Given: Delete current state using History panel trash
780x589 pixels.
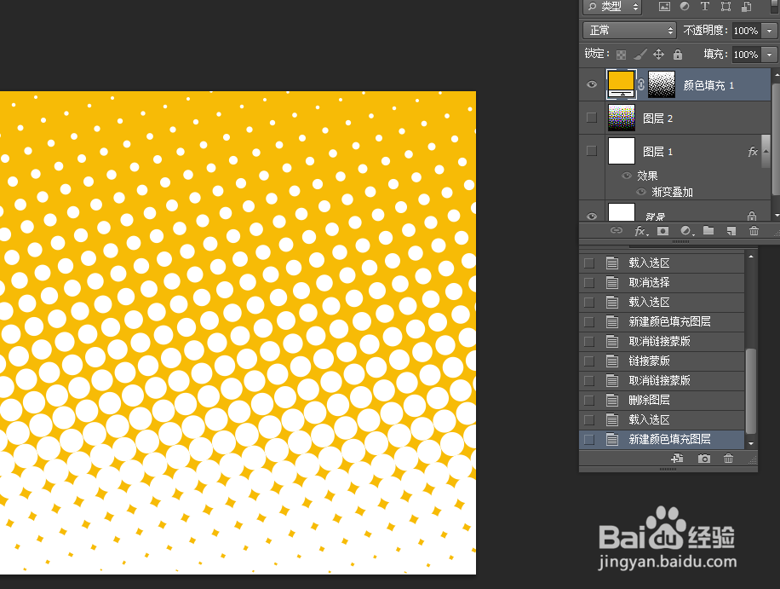Looking at the screenshot, I should (x=728, y=458).
